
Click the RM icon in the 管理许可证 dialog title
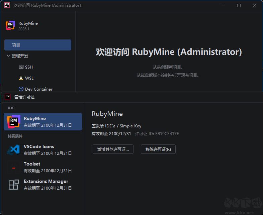tap(8, 97)
